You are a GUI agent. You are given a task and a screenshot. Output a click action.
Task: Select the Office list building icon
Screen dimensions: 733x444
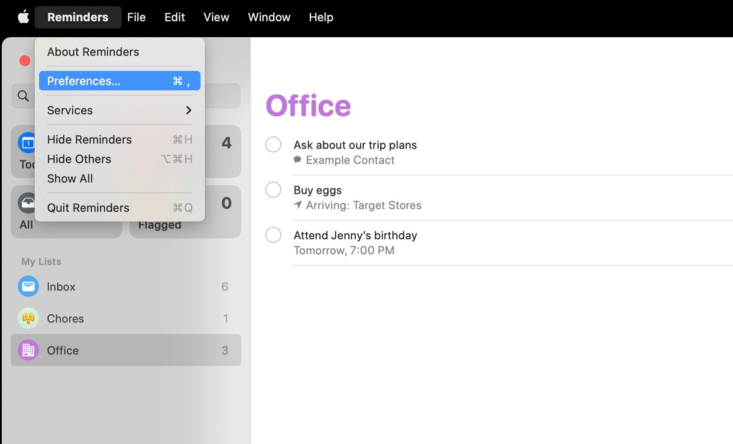tap(28, 350)
